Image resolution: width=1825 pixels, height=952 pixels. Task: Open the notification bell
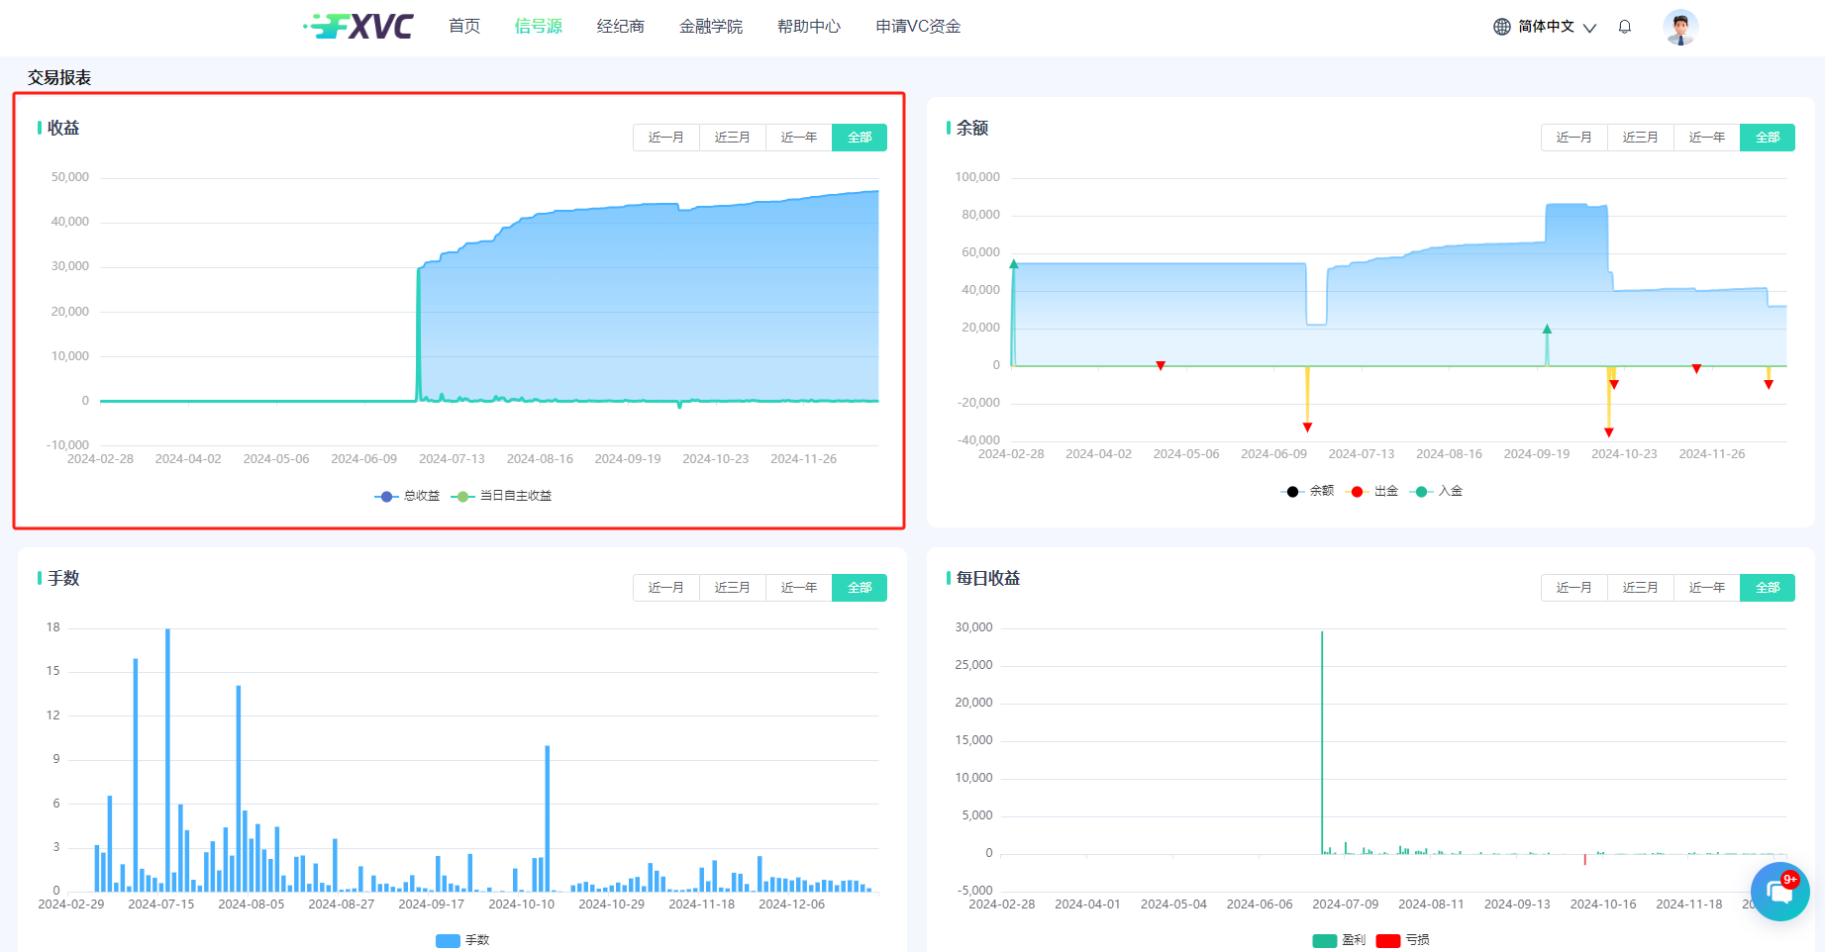(1625, 27)
